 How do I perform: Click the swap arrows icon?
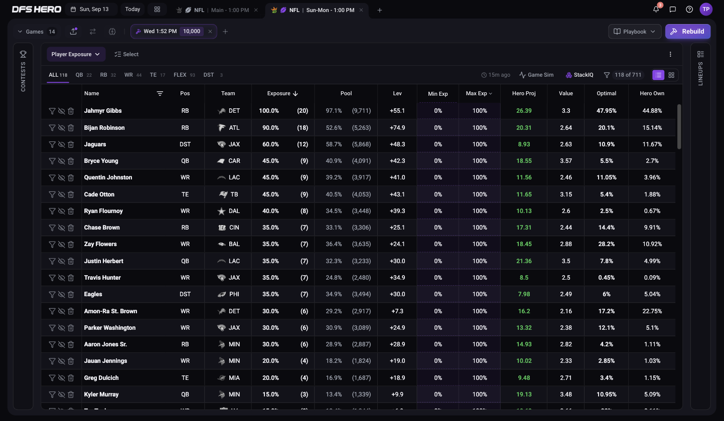[x=93, y=31]
